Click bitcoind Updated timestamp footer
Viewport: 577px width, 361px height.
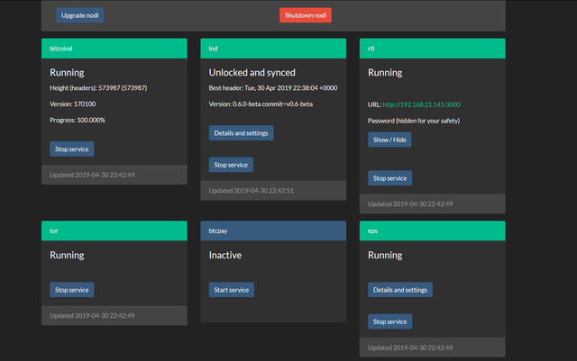92,175
